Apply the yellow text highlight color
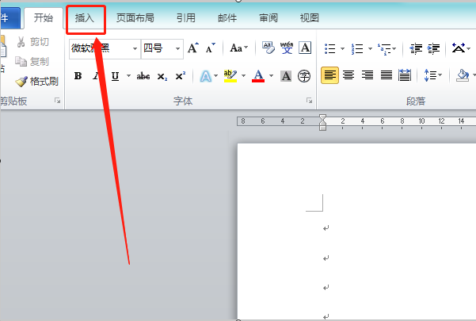The height and width of the screenshot is (321, 476). click(x=230, y=76)
